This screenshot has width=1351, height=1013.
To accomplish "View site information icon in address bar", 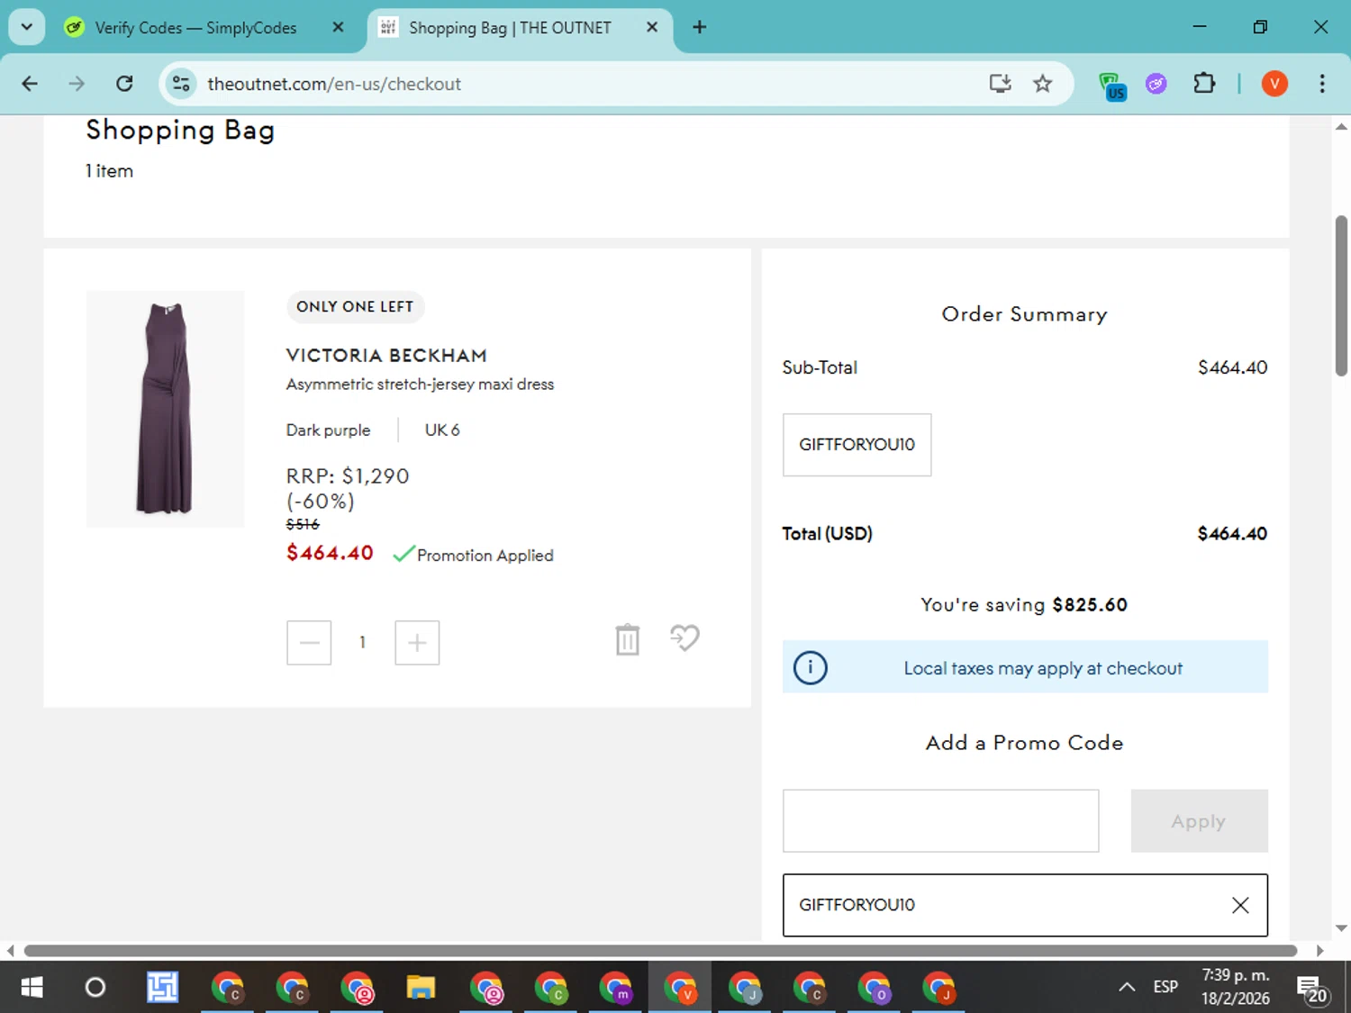I will pos(181,84).
